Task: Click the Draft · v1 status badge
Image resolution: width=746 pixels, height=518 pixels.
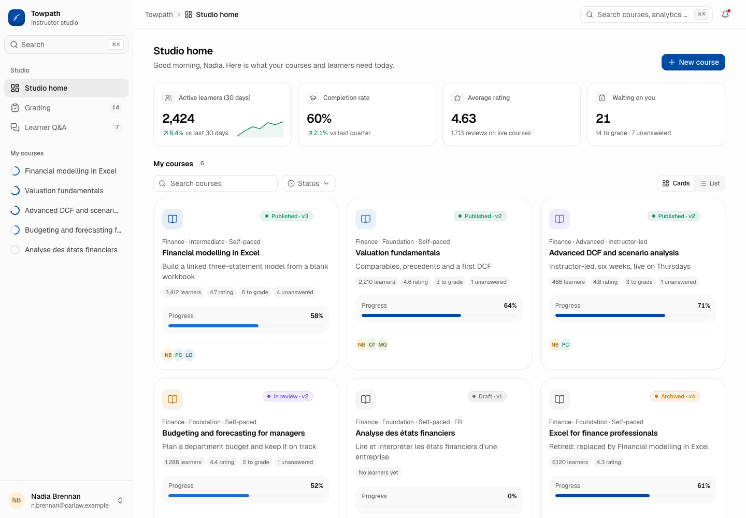Action: [487, 396]
